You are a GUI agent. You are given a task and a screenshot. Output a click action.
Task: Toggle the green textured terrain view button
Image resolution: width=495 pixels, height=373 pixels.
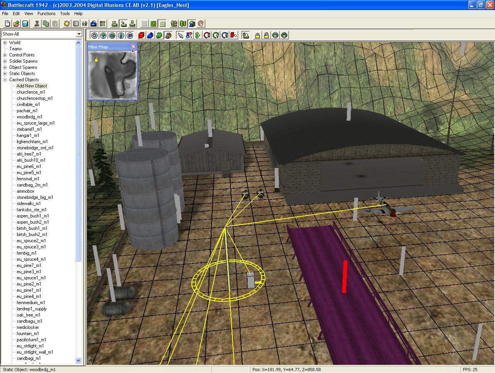click(x=153, y=24)
